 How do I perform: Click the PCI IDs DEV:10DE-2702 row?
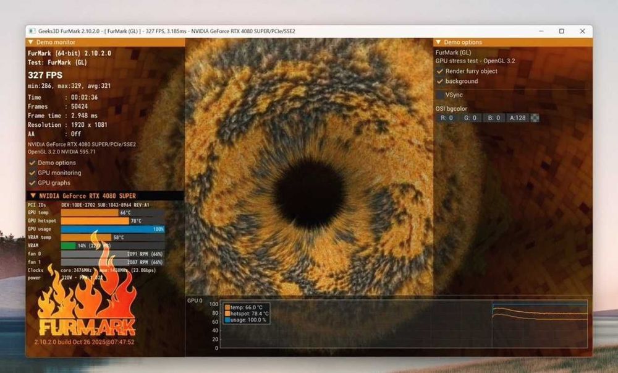click(88, 205)
